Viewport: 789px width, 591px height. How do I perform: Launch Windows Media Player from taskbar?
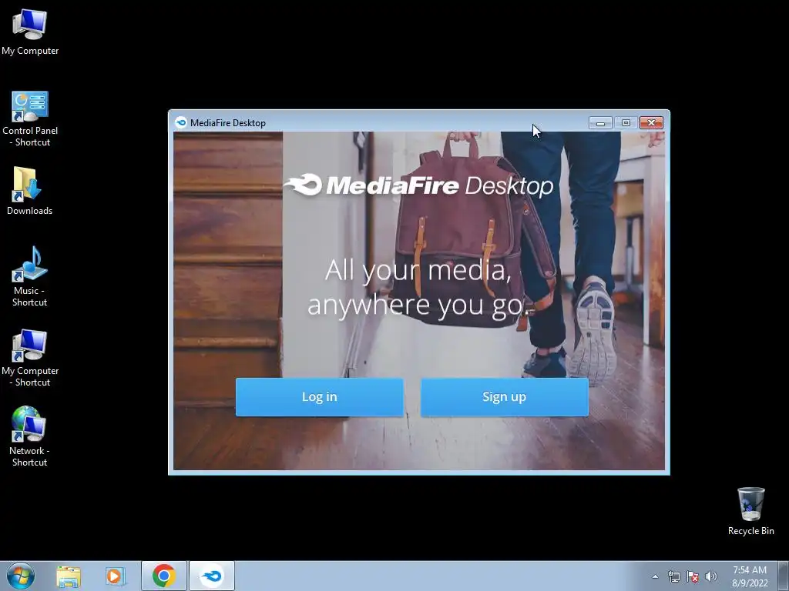coord(114,576)
